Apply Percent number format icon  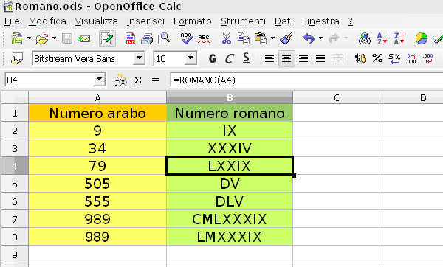tap(377, 58)
